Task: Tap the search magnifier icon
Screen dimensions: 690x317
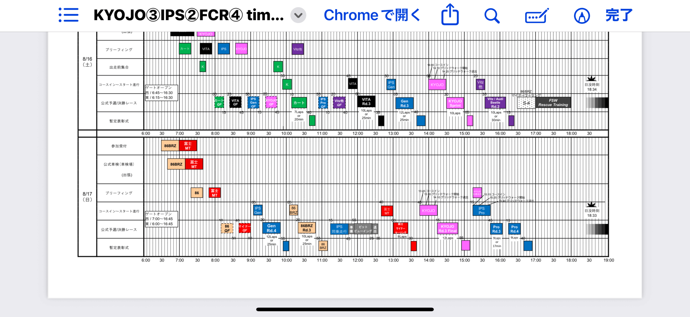Action: [x=492, y=16]
